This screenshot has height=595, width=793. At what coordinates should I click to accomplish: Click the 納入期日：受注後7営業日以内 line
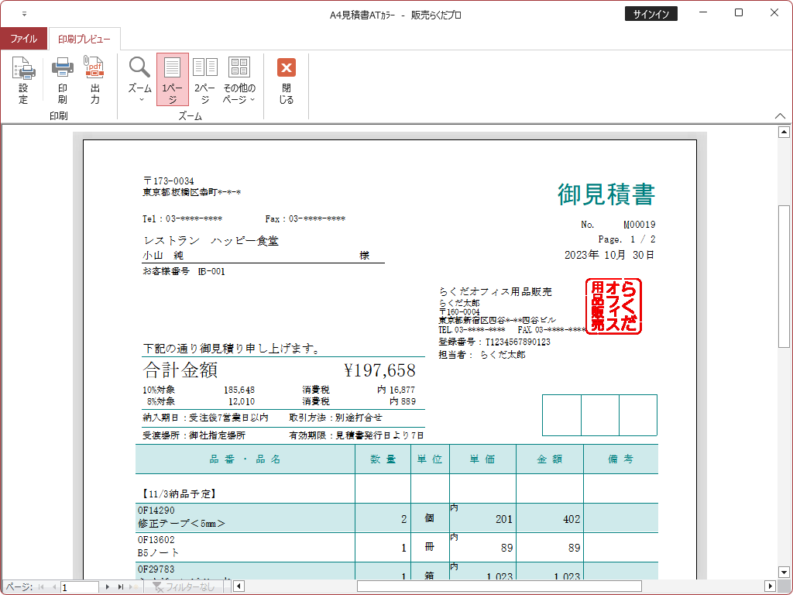click(206, 418)
